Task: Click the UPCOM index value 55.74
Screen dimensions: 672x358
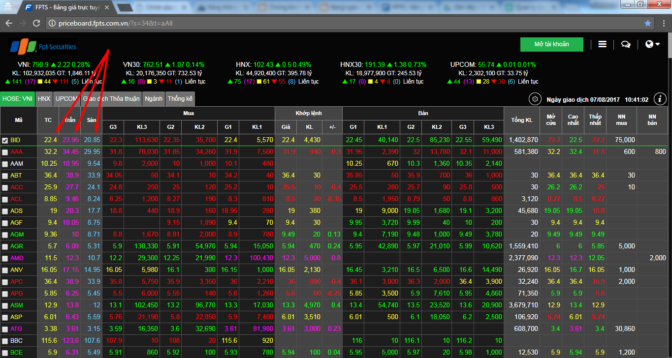Action: (486, 64)
